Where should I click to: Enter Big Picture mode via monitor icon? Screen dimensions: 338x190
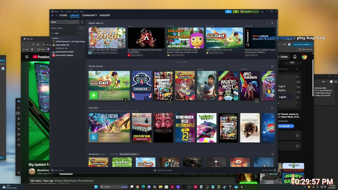click(262, 12)
